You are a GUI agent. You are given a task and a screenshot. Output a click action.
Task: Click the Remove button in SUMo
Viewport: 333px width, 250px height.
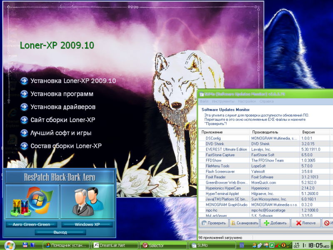tap(306, 223)
